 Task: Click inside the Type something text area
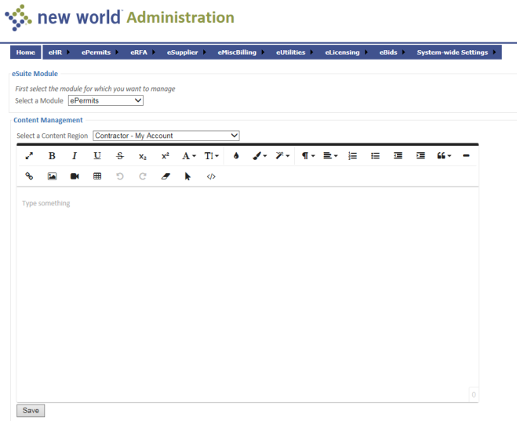tap(247, 290)
